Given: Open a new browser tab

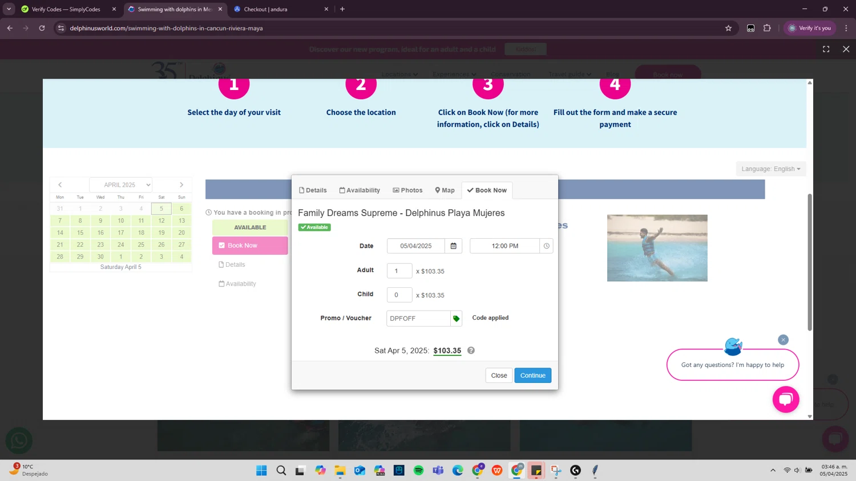Looking at the screenshot, I should click(342, 9).
